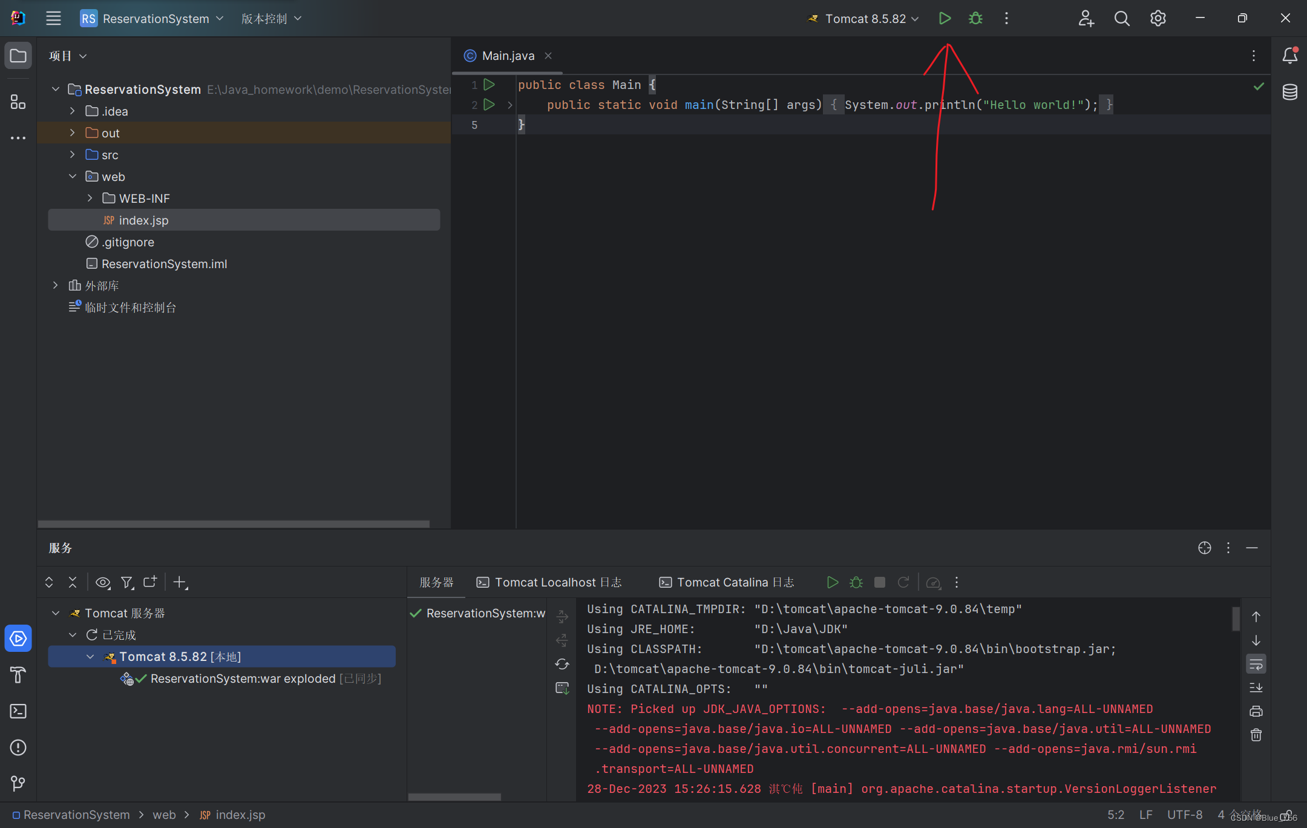Open the Notifications bell
The height and width of the screenshot is (828, 1307).
click(x=1289, y=56)
